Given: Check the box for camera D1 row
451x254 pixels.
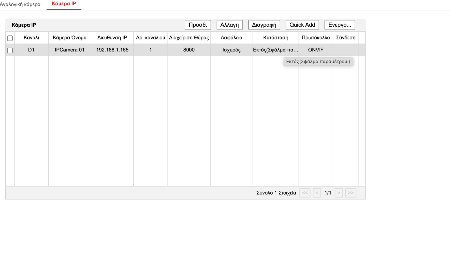Looking at the screenshot, I should pyautogui.click(x=10, y=50).
